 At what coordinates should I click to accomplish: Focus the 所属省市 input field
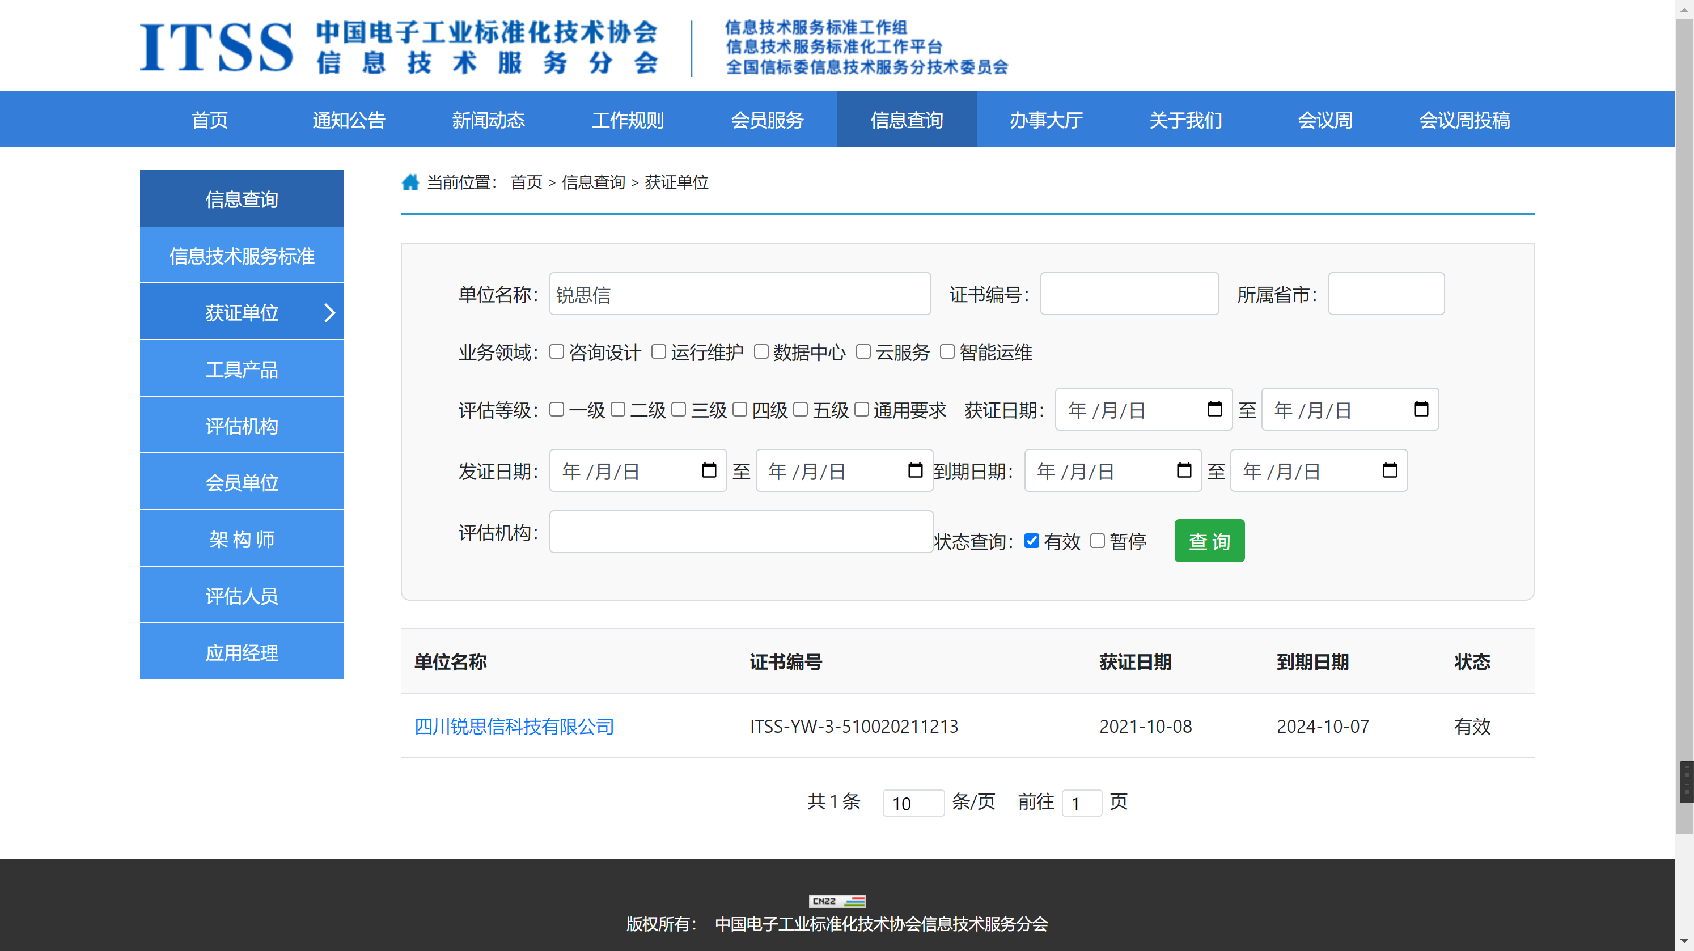(1386, 294)
